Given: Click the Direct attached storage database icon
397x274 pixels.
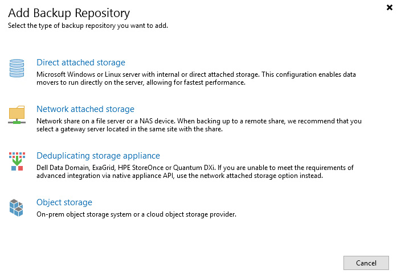Looking at the screenshot, I should tap(17, 68).
